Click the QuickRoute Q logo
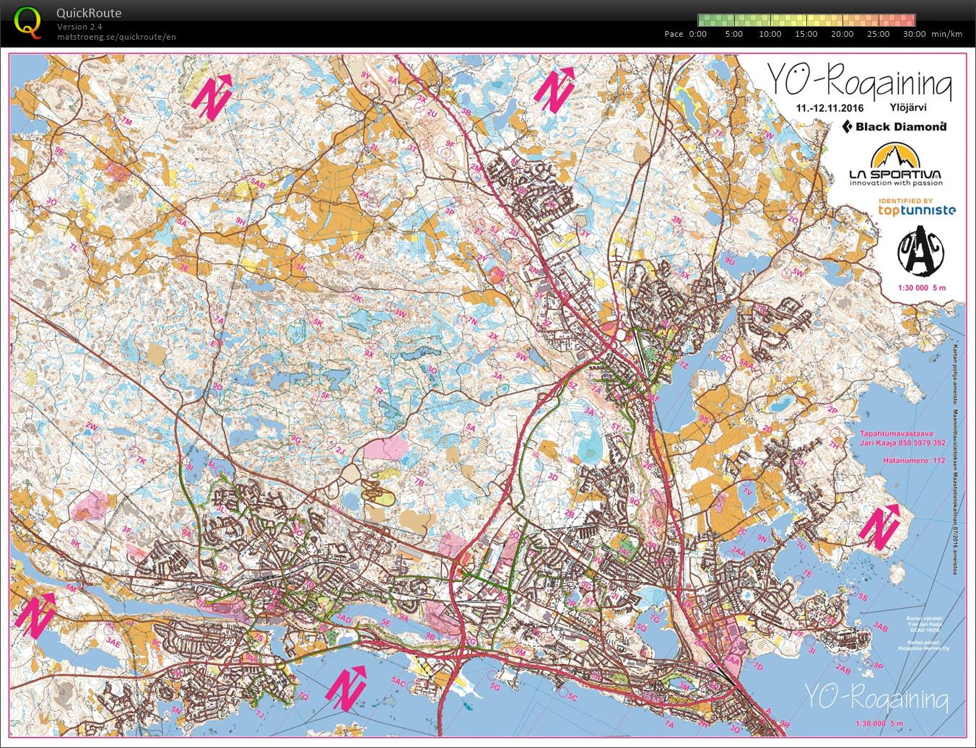 [27, 22]
